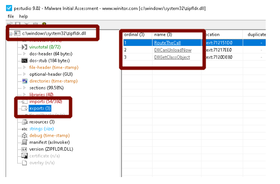The height and width of the screenshot is (184, 280).
Task: Click location value ending 71217EE0
Action: (x=219, y=50)
